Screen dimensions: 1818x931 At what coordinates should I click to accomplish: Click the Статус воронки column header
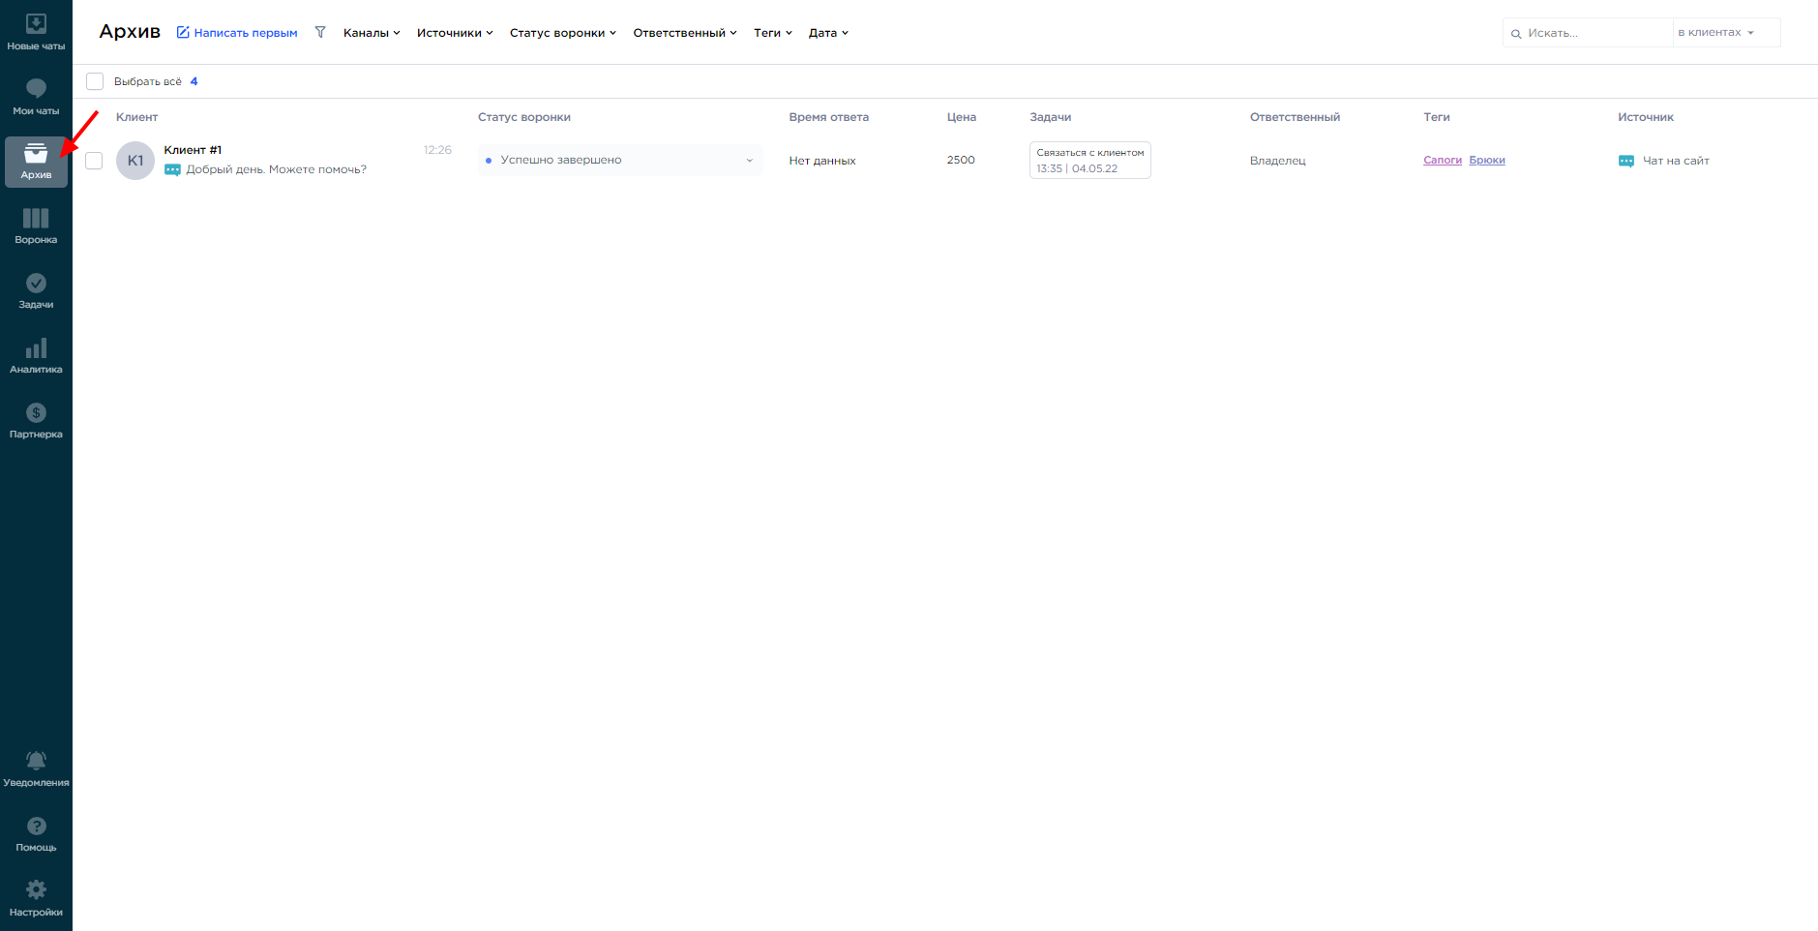tap(524, 117)
